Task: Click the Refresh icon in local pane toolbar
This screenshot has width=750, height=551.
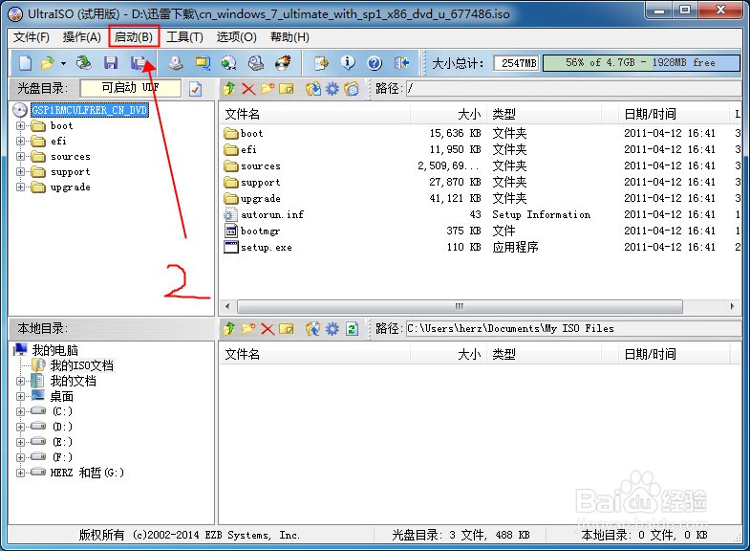Action: [352, 329]
